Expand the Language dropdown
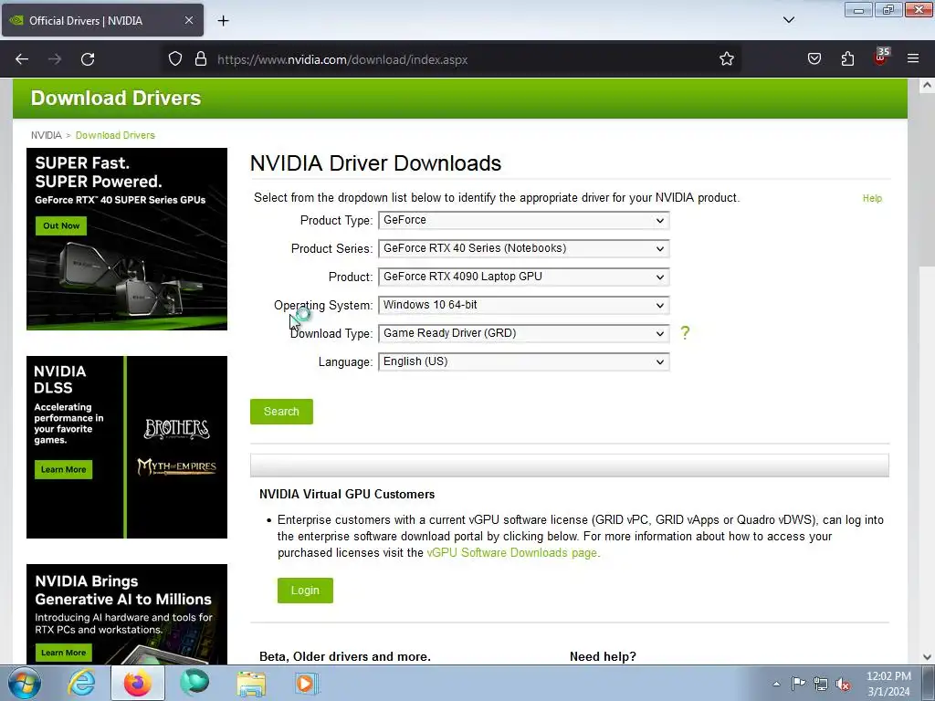Viewport: 935px width, 701px height. 523,361
